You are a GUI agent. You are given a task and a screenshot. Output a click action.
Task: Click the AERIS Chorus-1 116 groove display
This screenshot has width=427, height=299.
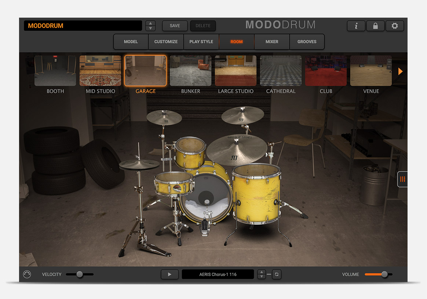pyautogui.click(x=218, y=274)
